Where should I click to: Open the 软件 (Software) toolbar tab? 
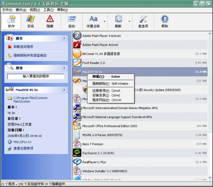pos(11,22)
